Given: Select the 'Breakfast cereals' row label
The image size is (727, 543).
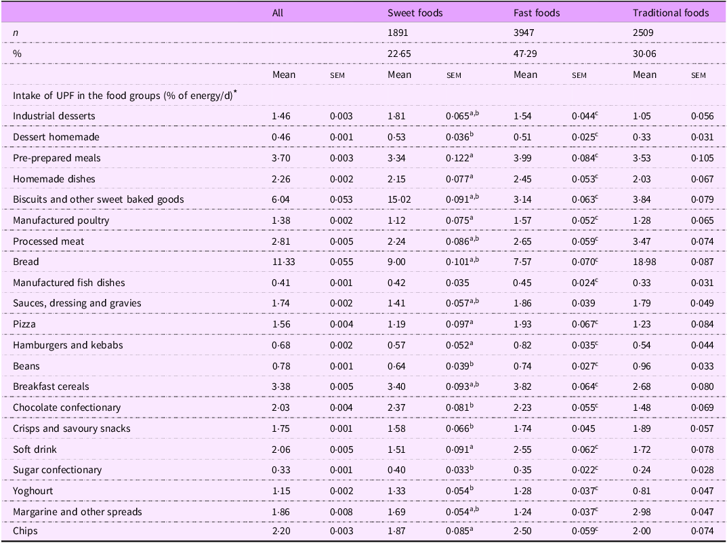Looking at the screenshot, I should 51,386.
